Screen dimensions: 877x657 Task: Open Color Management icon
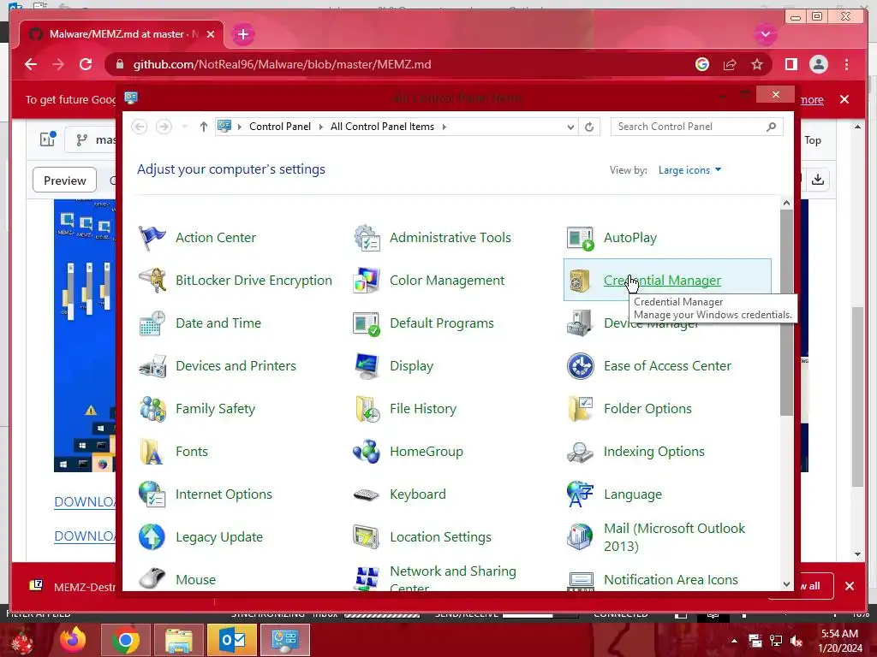coord(367,281)
